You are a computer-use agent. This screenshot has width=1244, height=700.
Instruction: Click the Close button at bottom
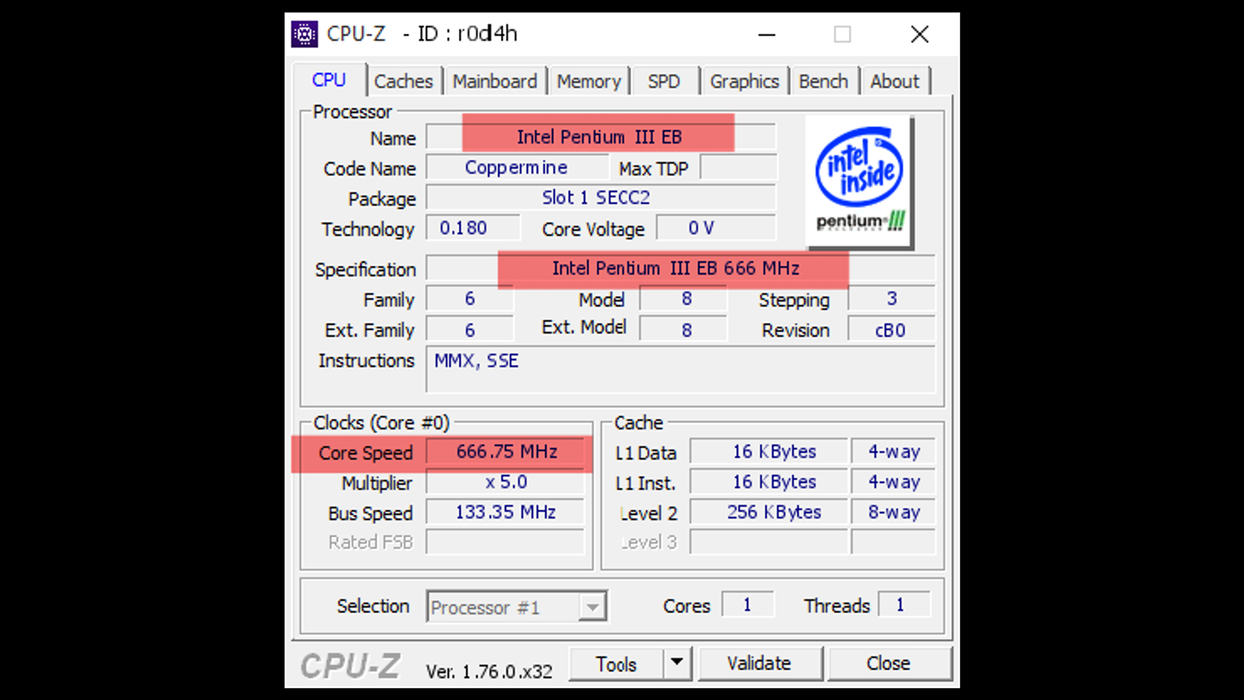tap(889, 664)
